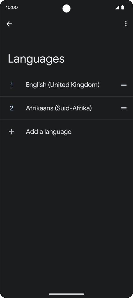133x298 pixels.
Task: Tap the home gesture navigation pill
Action: [67, 294]
